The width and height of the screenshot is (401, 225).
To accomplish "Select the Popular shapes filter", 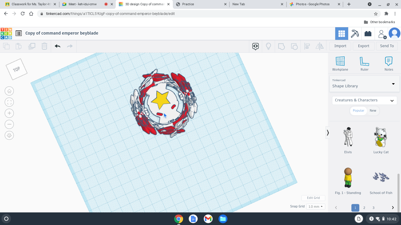I will pos(358,110).
